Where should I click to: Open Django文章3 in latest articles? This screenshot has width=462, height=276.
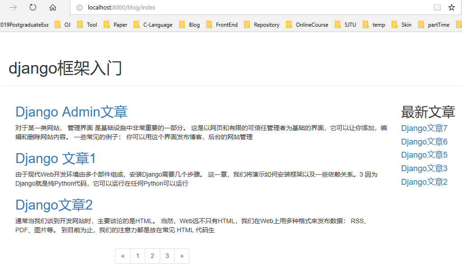[424, 168]
